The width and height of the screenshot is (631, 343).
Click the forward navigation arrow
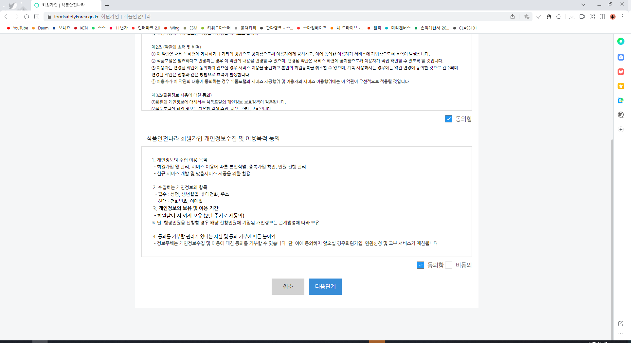click(x=16, y=17)
